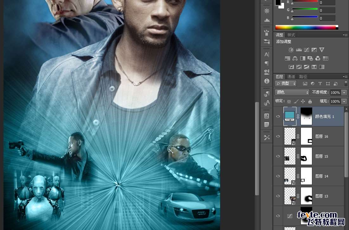Open the Histogram panel icon

point(267,20)
